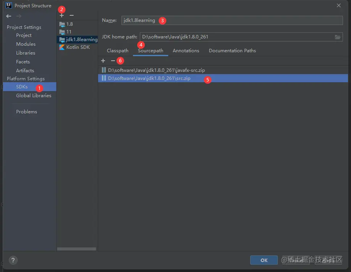Open the Libraries settings page
Image resolution: width=351 pixels, height=272 pixels.
point(26,53)
